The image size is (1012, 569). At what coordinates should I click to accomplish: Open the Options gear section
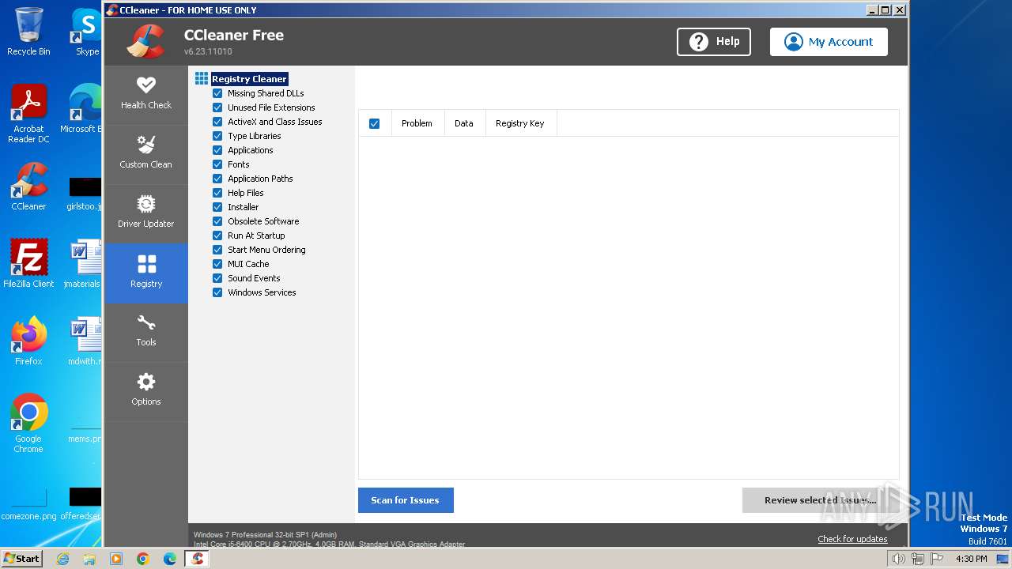(146, 391)
